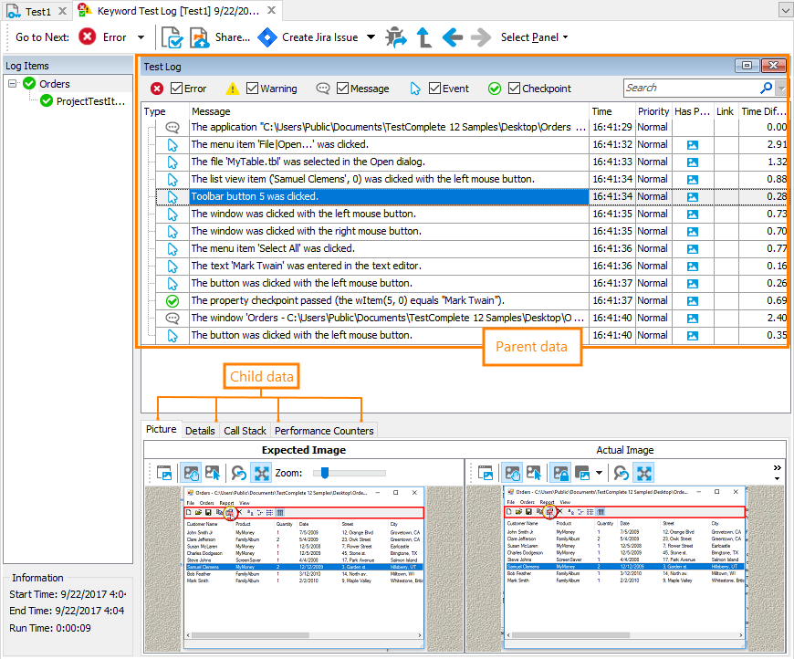Click fit-to-window icon in Expected Image toolbar
Screen dimensions: 794x659
pyautogui.click(x=261, y=473)
